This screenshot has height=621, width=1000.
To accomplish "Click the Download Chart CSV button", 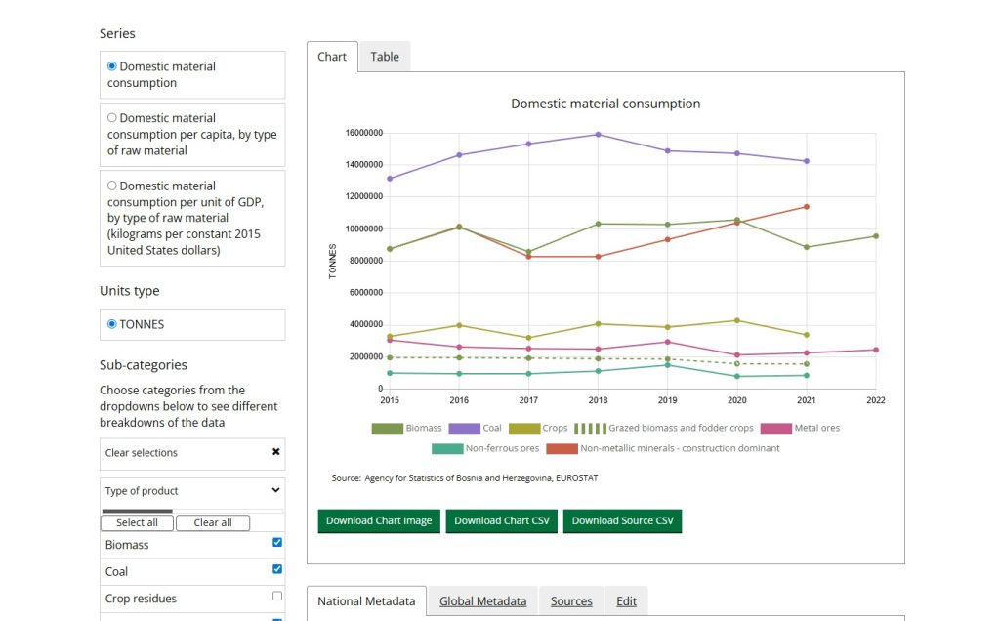I will click(x=502, y=520).
